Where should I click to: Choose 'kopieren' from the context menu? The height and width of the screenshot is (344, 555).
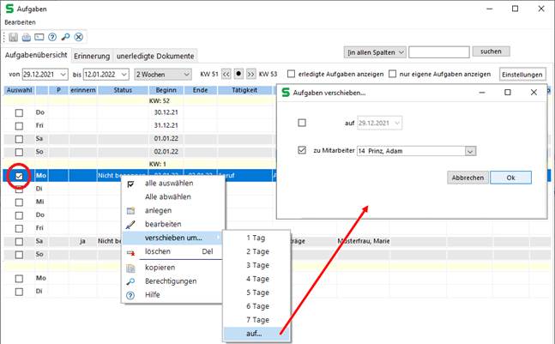(159, 268)
